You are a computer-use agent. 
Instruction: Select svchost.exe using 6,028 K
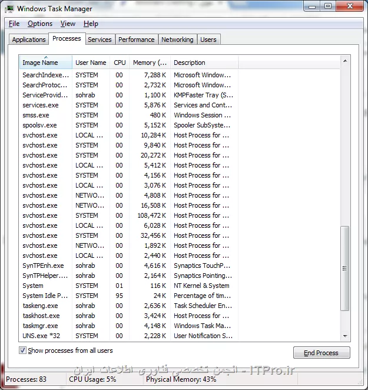coord(129,225)
